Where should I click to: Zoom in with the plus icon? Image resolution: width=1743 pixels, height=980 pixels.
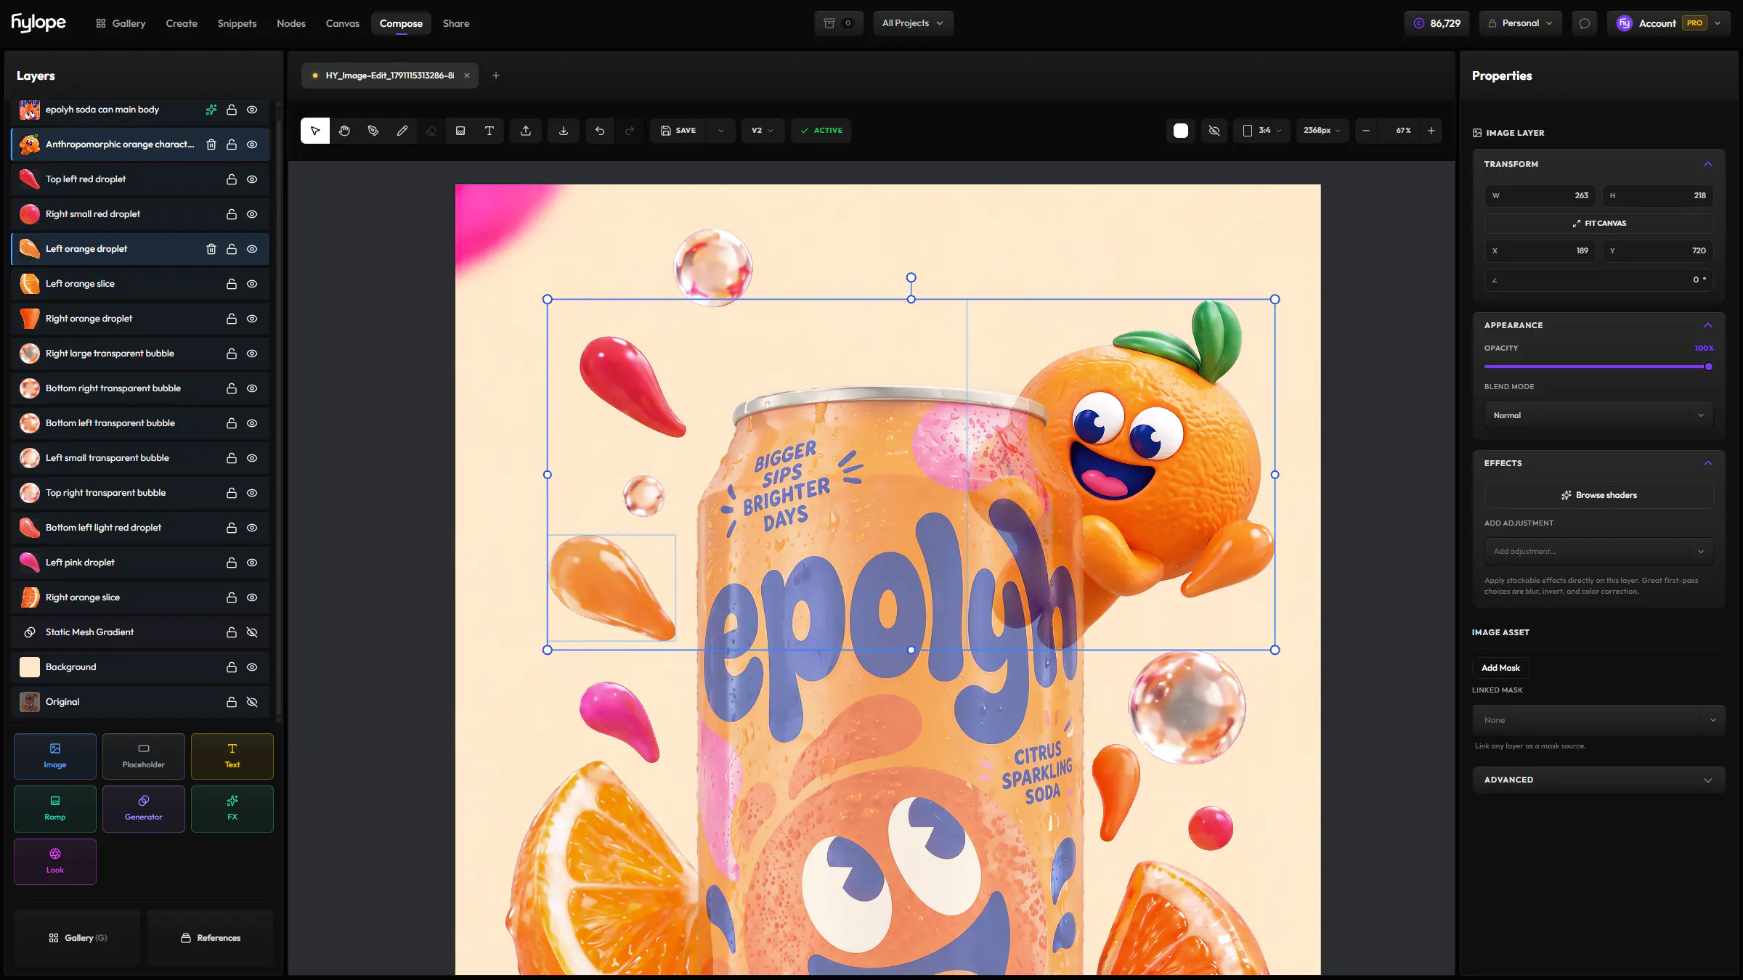pos(1431,131)
